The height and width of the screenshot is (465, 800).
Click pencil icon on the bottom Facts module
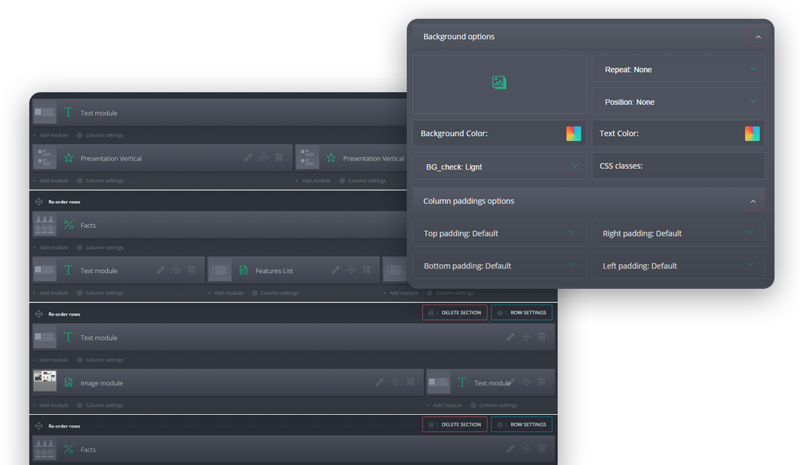[510, 449]
